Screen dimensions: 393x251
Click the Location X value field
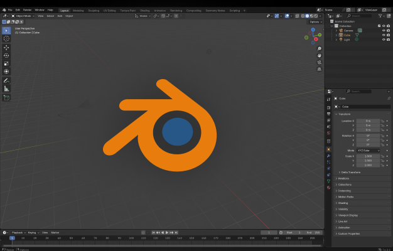tap(368, 121)
